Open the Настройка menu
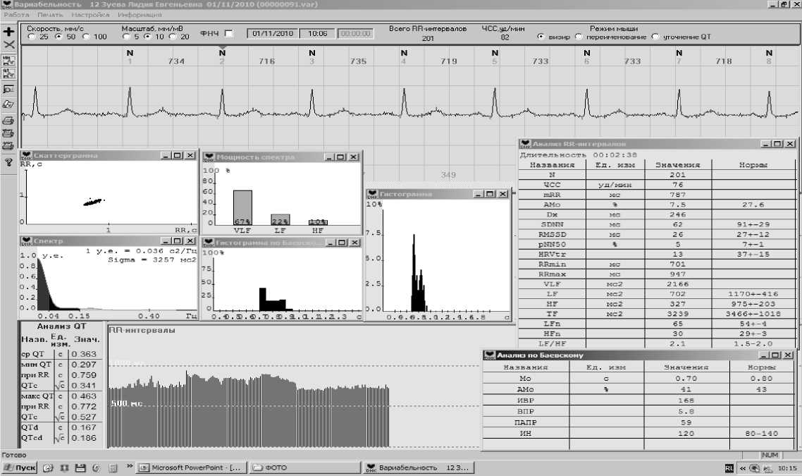This screenshot has width=802, height=476. tap(91, 15)
